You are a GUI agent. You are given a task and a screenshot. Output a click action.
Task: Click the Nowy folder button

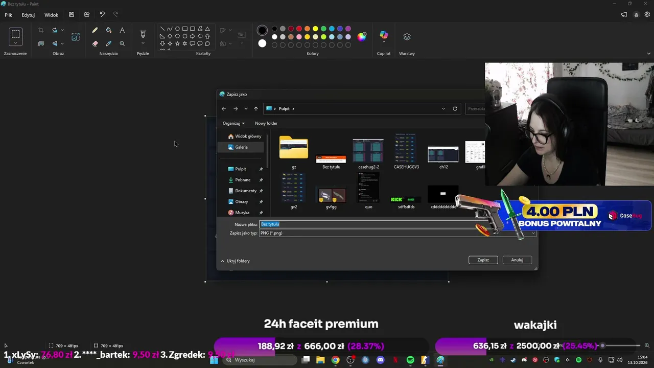coord(266,123)
